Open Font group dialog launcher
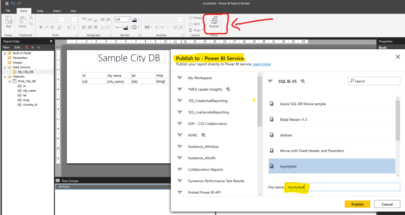 pos(76,35)
